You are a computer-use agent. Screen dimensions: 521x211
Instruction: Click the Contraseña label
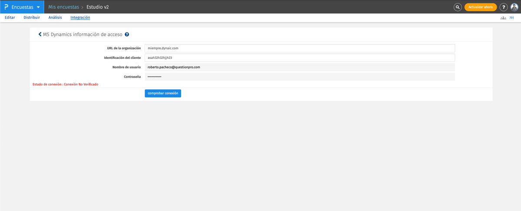(x=132, y=77)
